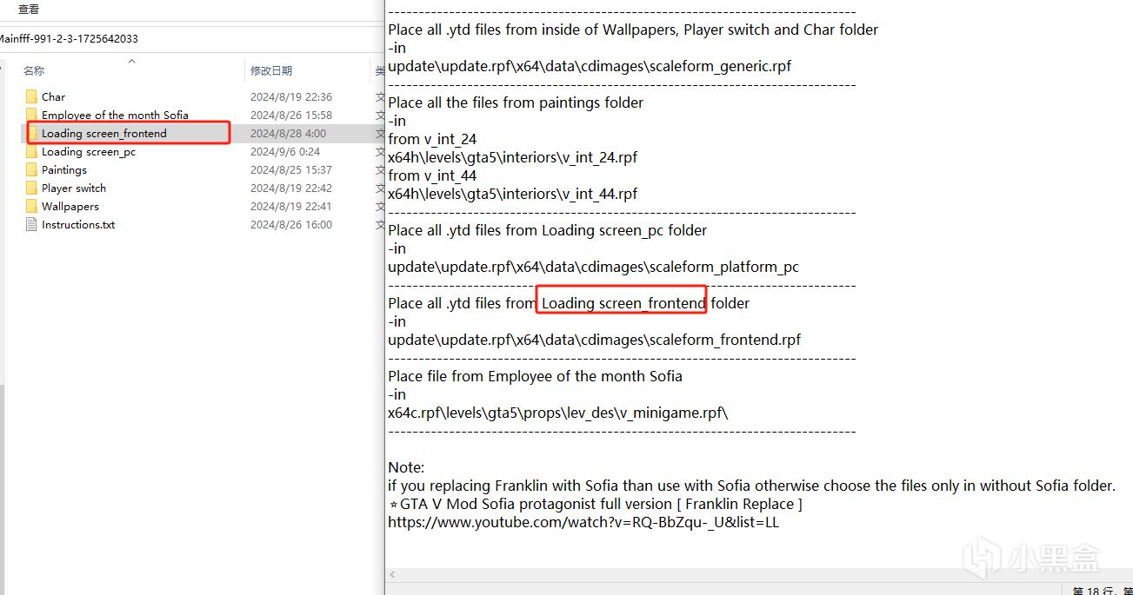Screen dimensions: 1133x595
Task: Click the Instructions.txt file icon
Action: click(x=31, y=224)
